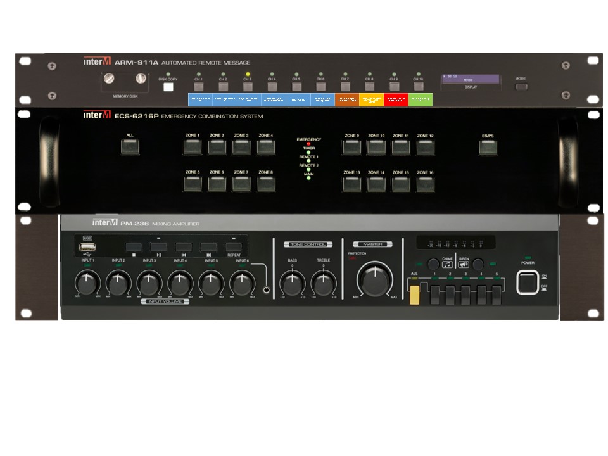The width and height of the screenshot is (608, 456).
Task: Click the green label under CH 10
Action: click(x=421, y=99)
